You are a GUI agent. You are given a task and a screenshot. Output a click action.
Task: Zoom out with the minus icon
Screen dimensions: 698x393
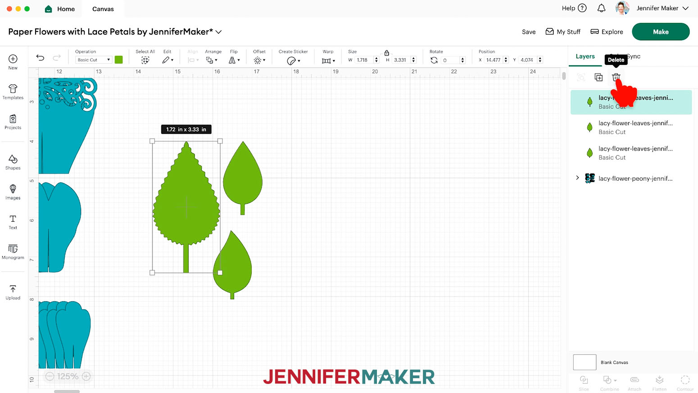point(50,376)
